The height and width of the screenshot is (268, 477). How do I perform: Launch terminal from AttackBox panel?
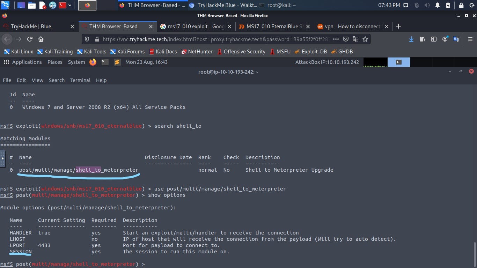(105, 62)
